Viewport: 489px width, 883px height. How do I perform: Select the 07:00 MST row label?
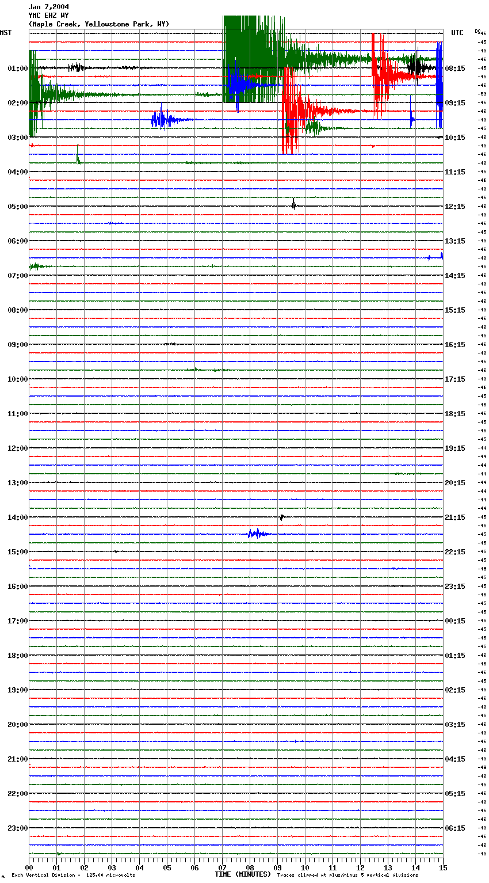[x=18, y=276]
